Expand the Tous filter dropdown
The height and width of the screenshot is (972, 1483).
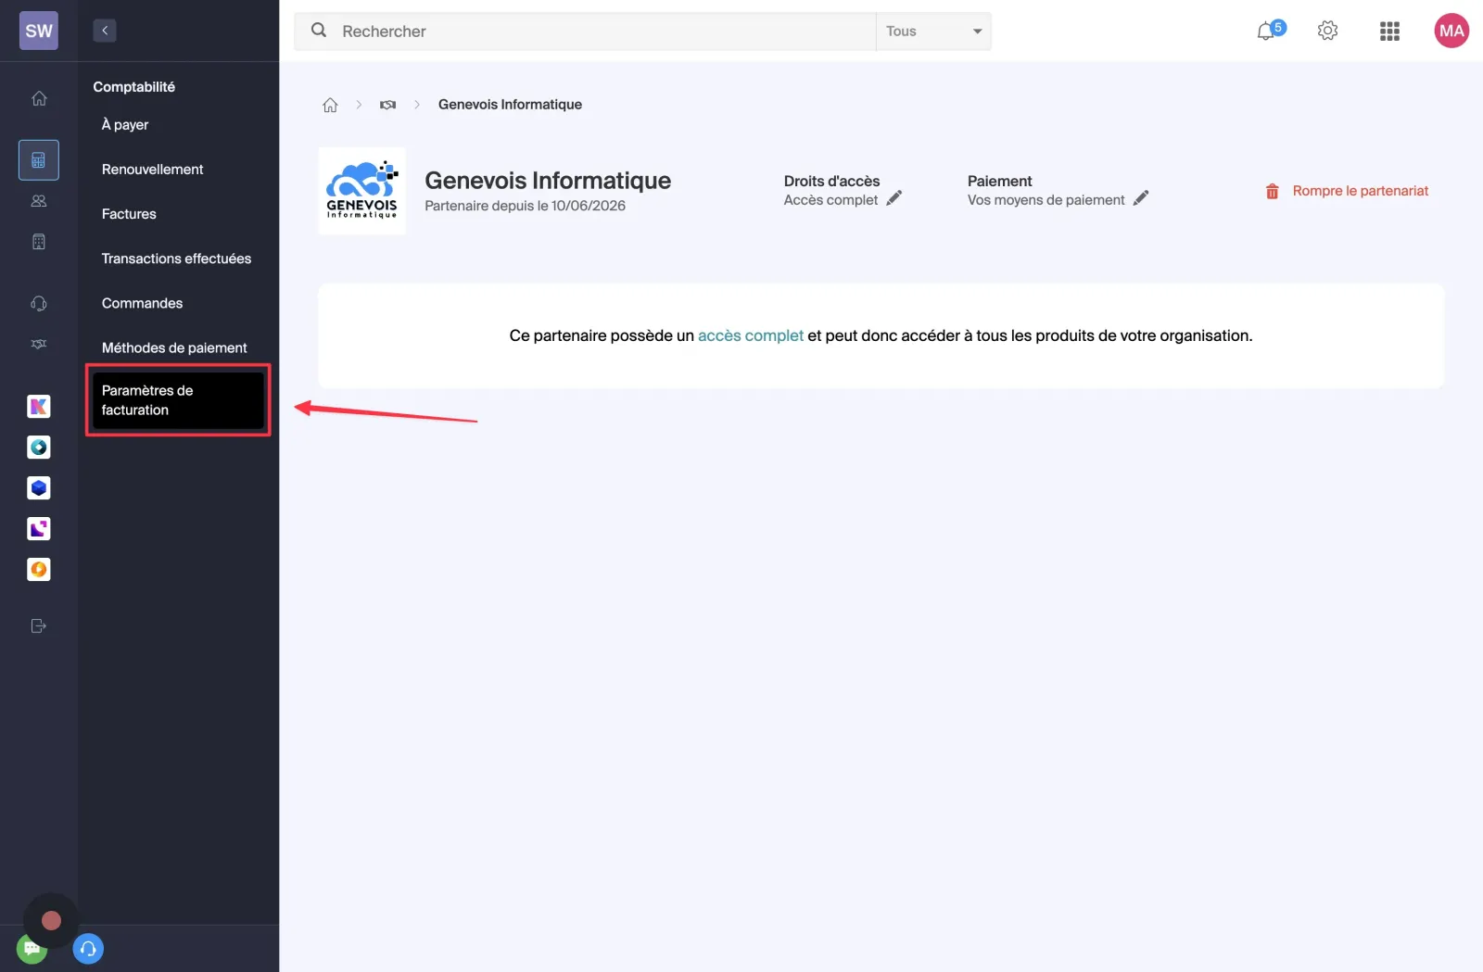click(933, 32)
